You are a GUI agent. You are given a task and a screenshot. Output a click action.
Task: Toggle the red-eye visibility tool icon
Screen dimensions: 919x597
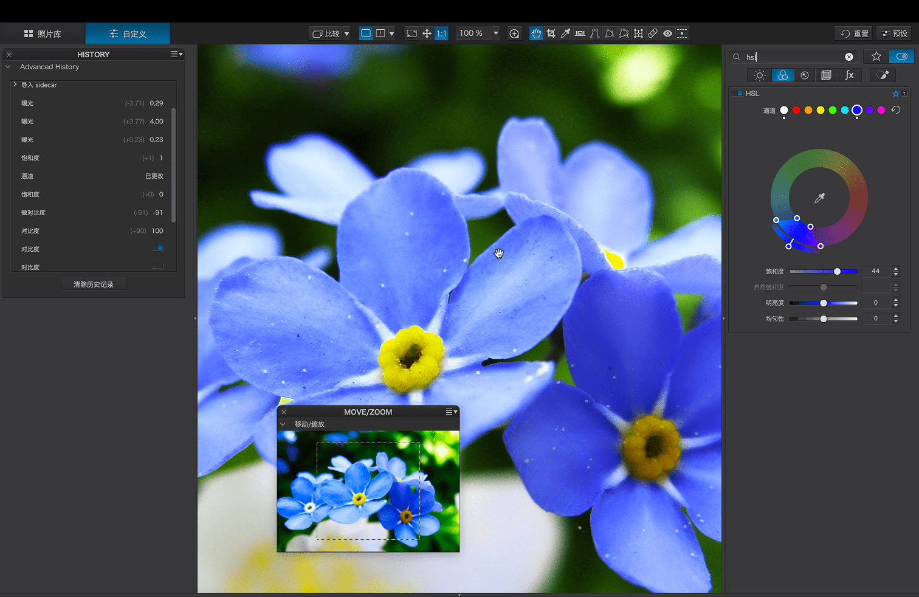point(667,33)
